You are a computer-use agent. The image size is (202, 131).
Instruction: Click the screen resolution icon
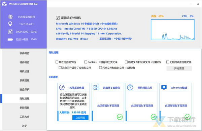point(10,32)
